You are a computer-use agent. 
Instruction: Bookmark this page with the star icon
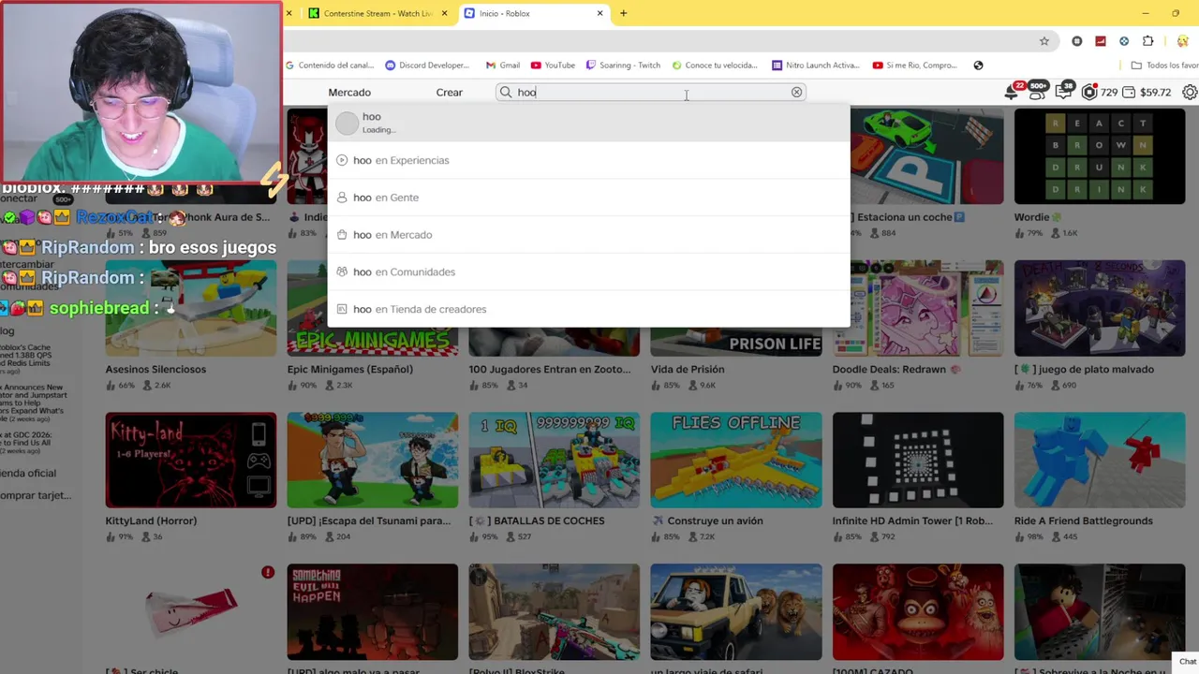pyautogui.click(x=1044, y=41)
